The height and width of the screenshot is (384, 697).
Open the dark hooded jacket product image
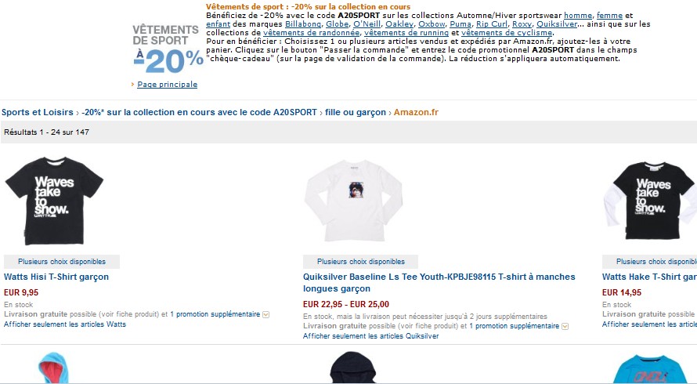click(353, 368)
